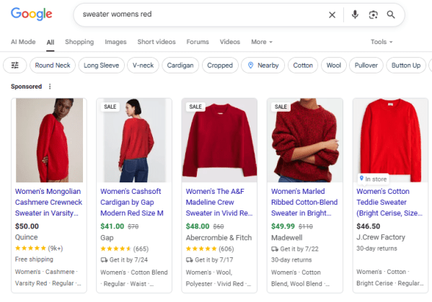Click the $50.00 Quince price
This screenshot has width=432, height=302.
click(x=27, y=226)
